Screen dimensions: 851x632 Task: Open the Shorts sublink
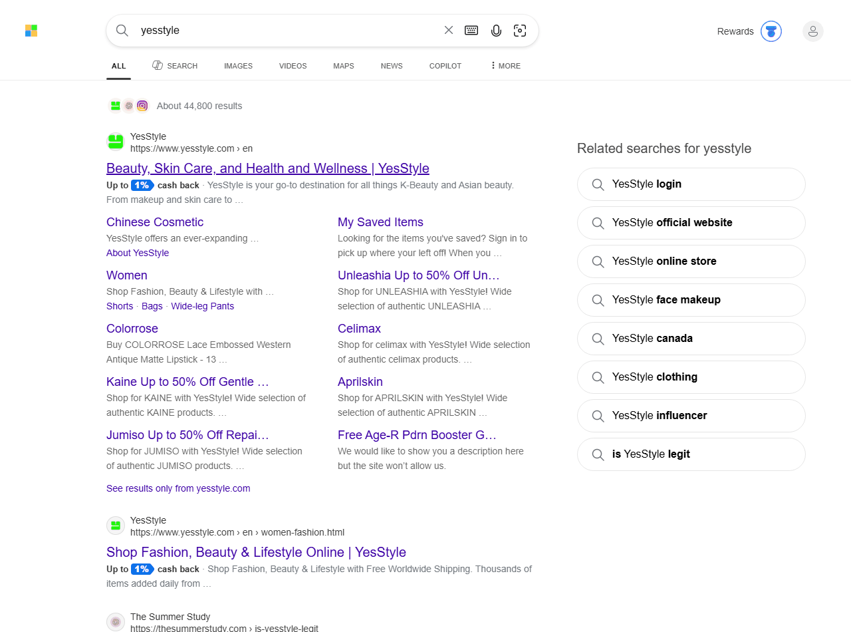[120, 306]
